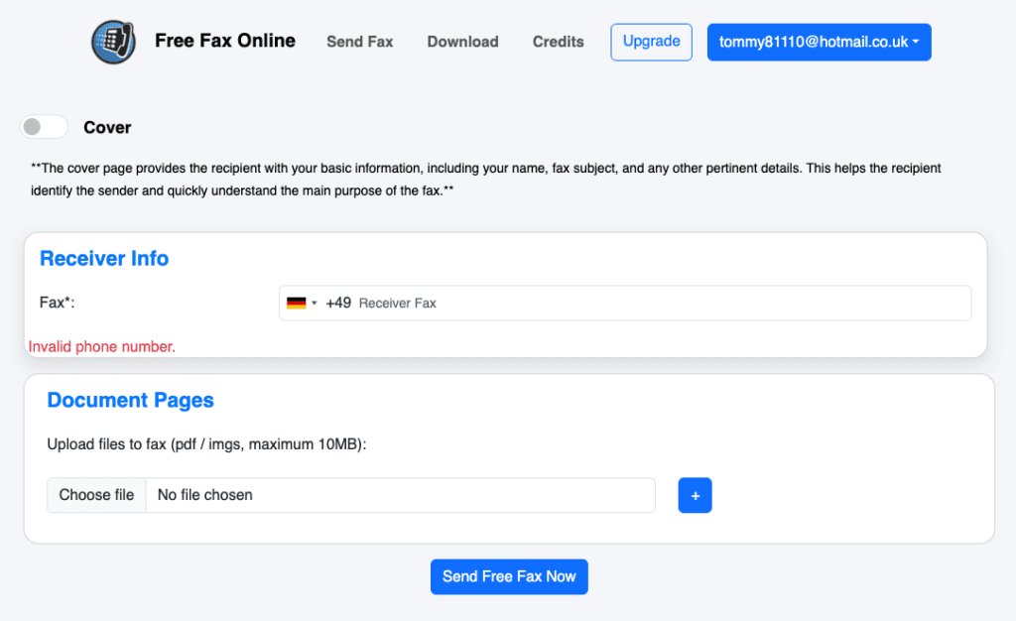Expand the country selector arrow beside the flag

(315, 304)
